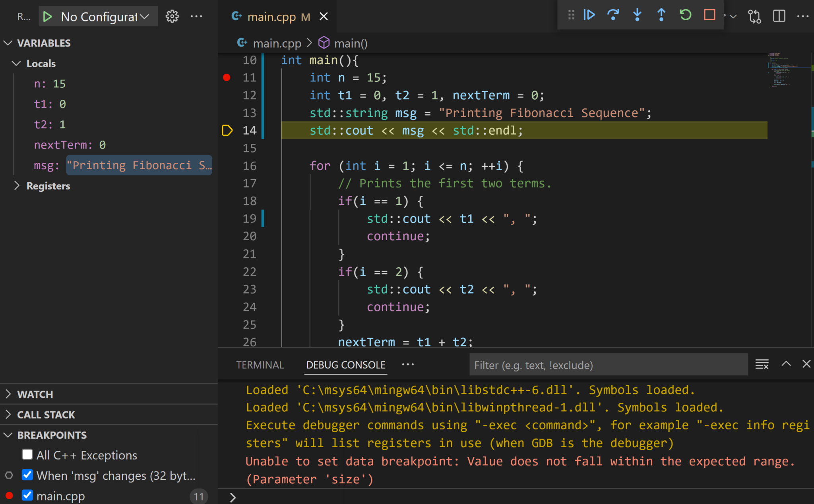Screen dimensions: 814x504
Task: Click inside the debug console filter field
Action: [x=608, y=365]
